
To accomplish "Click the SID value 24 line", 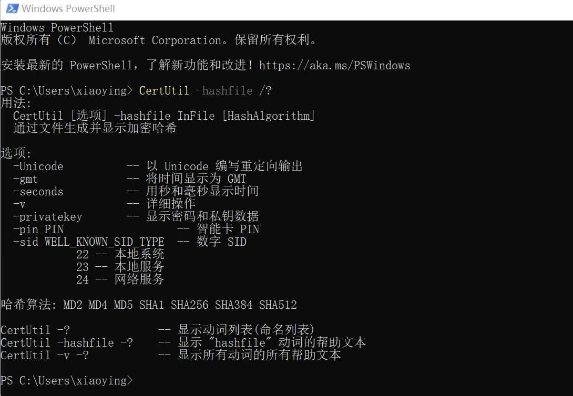I will coord(120,280).
